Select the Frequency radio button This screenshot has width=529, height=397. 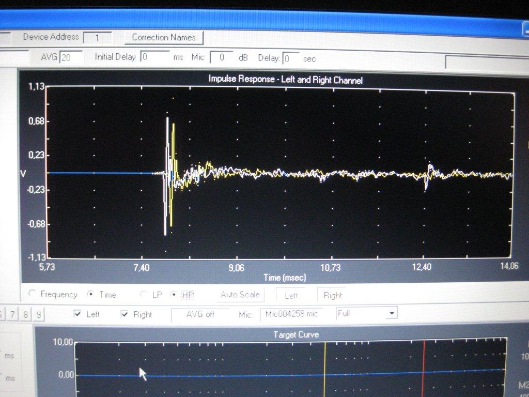coord(32,294)
